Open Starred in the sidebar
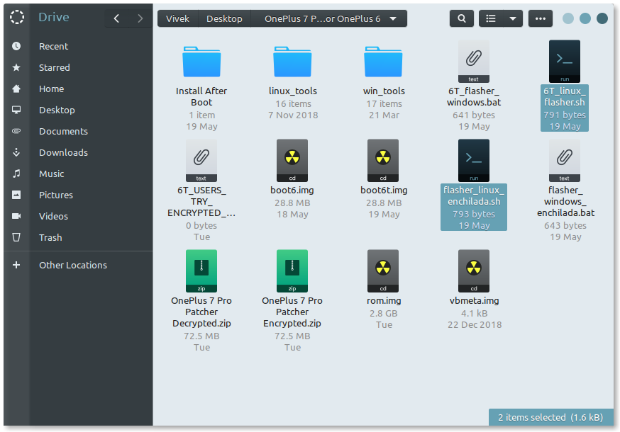This screenshot has height=432, width=620. pyautogui.click(x=54, y=67)
